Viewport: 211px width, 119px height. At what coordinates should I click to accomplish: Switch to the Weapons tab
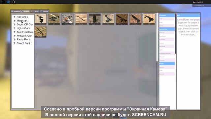25,11
